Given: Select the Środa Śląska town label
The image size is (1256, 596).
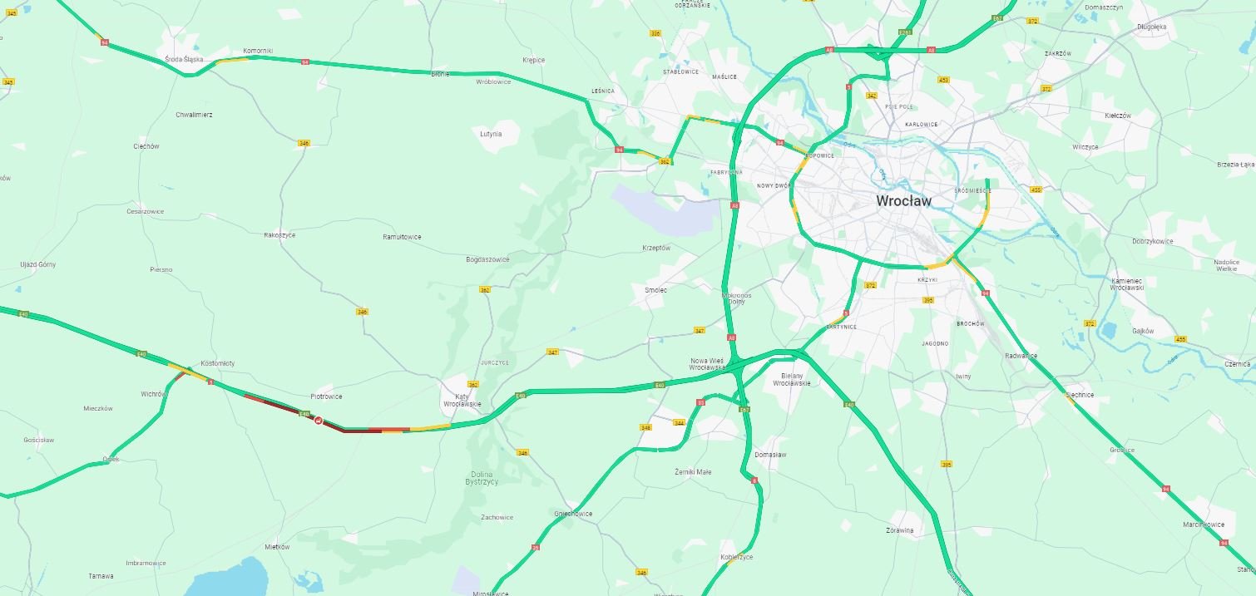Looking at the screenshot, I should (184, 59).
